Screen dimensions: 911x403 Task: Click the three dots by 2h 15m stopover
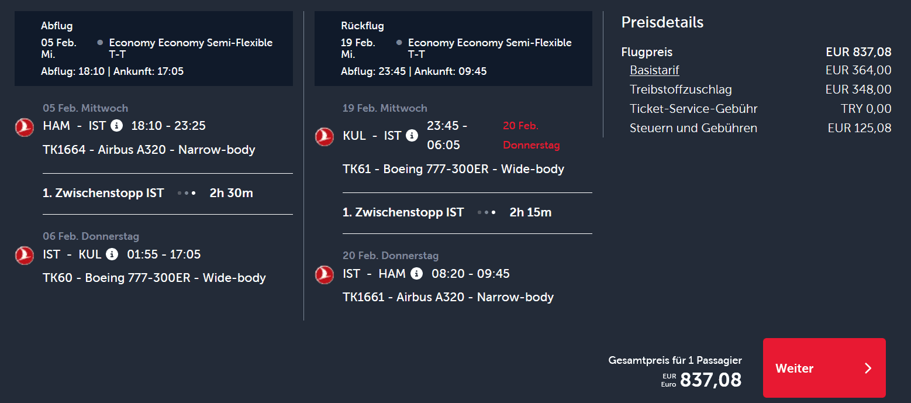pos(486,212)
